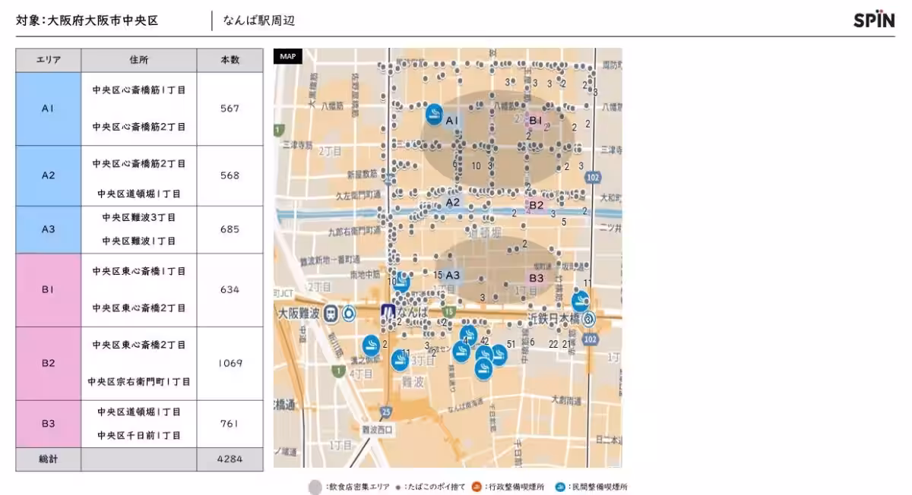This screenshot has height=495, width=912.
Task: Click the 中央区難波3丁目 address
Action: click(139, 217)
